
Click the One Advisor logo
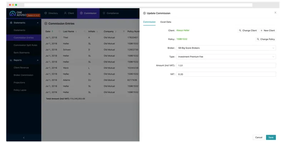tap(18, 14)
